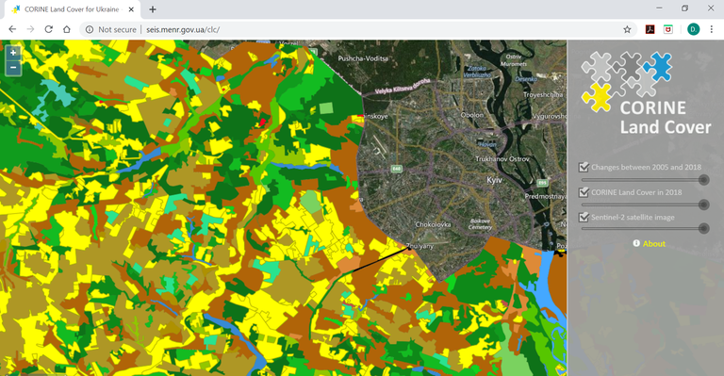This screenshot has height=376, width=724.
Task: Open the About link
Action: coord(654,243)
